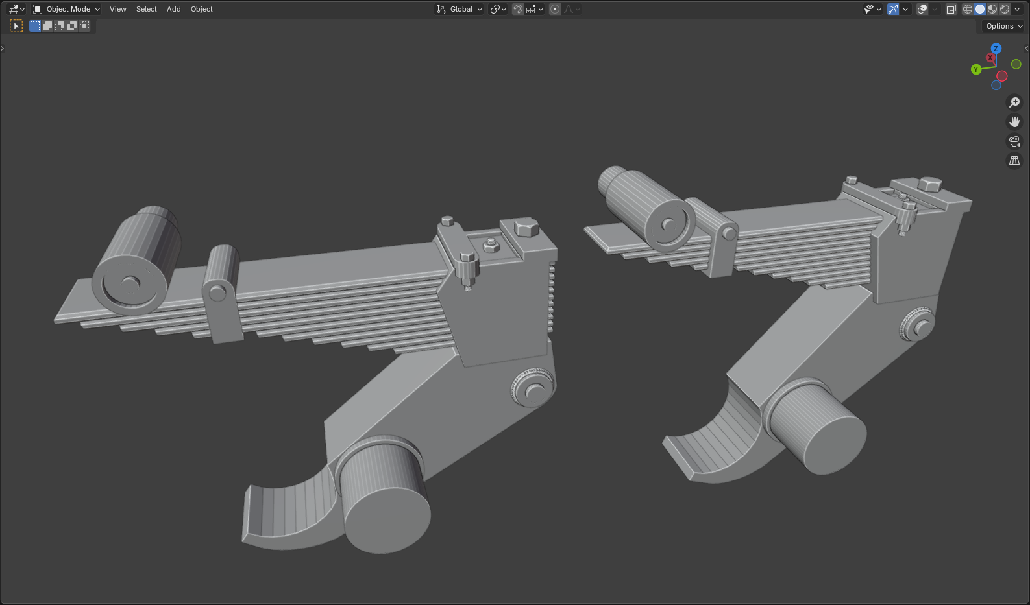
Task: Click the blue Z axis gizmo
Action: point(996,49)
